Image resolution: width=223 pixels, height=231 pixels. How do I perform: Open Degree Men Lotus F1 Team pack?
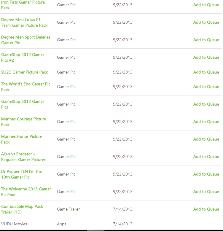point(24,23)
